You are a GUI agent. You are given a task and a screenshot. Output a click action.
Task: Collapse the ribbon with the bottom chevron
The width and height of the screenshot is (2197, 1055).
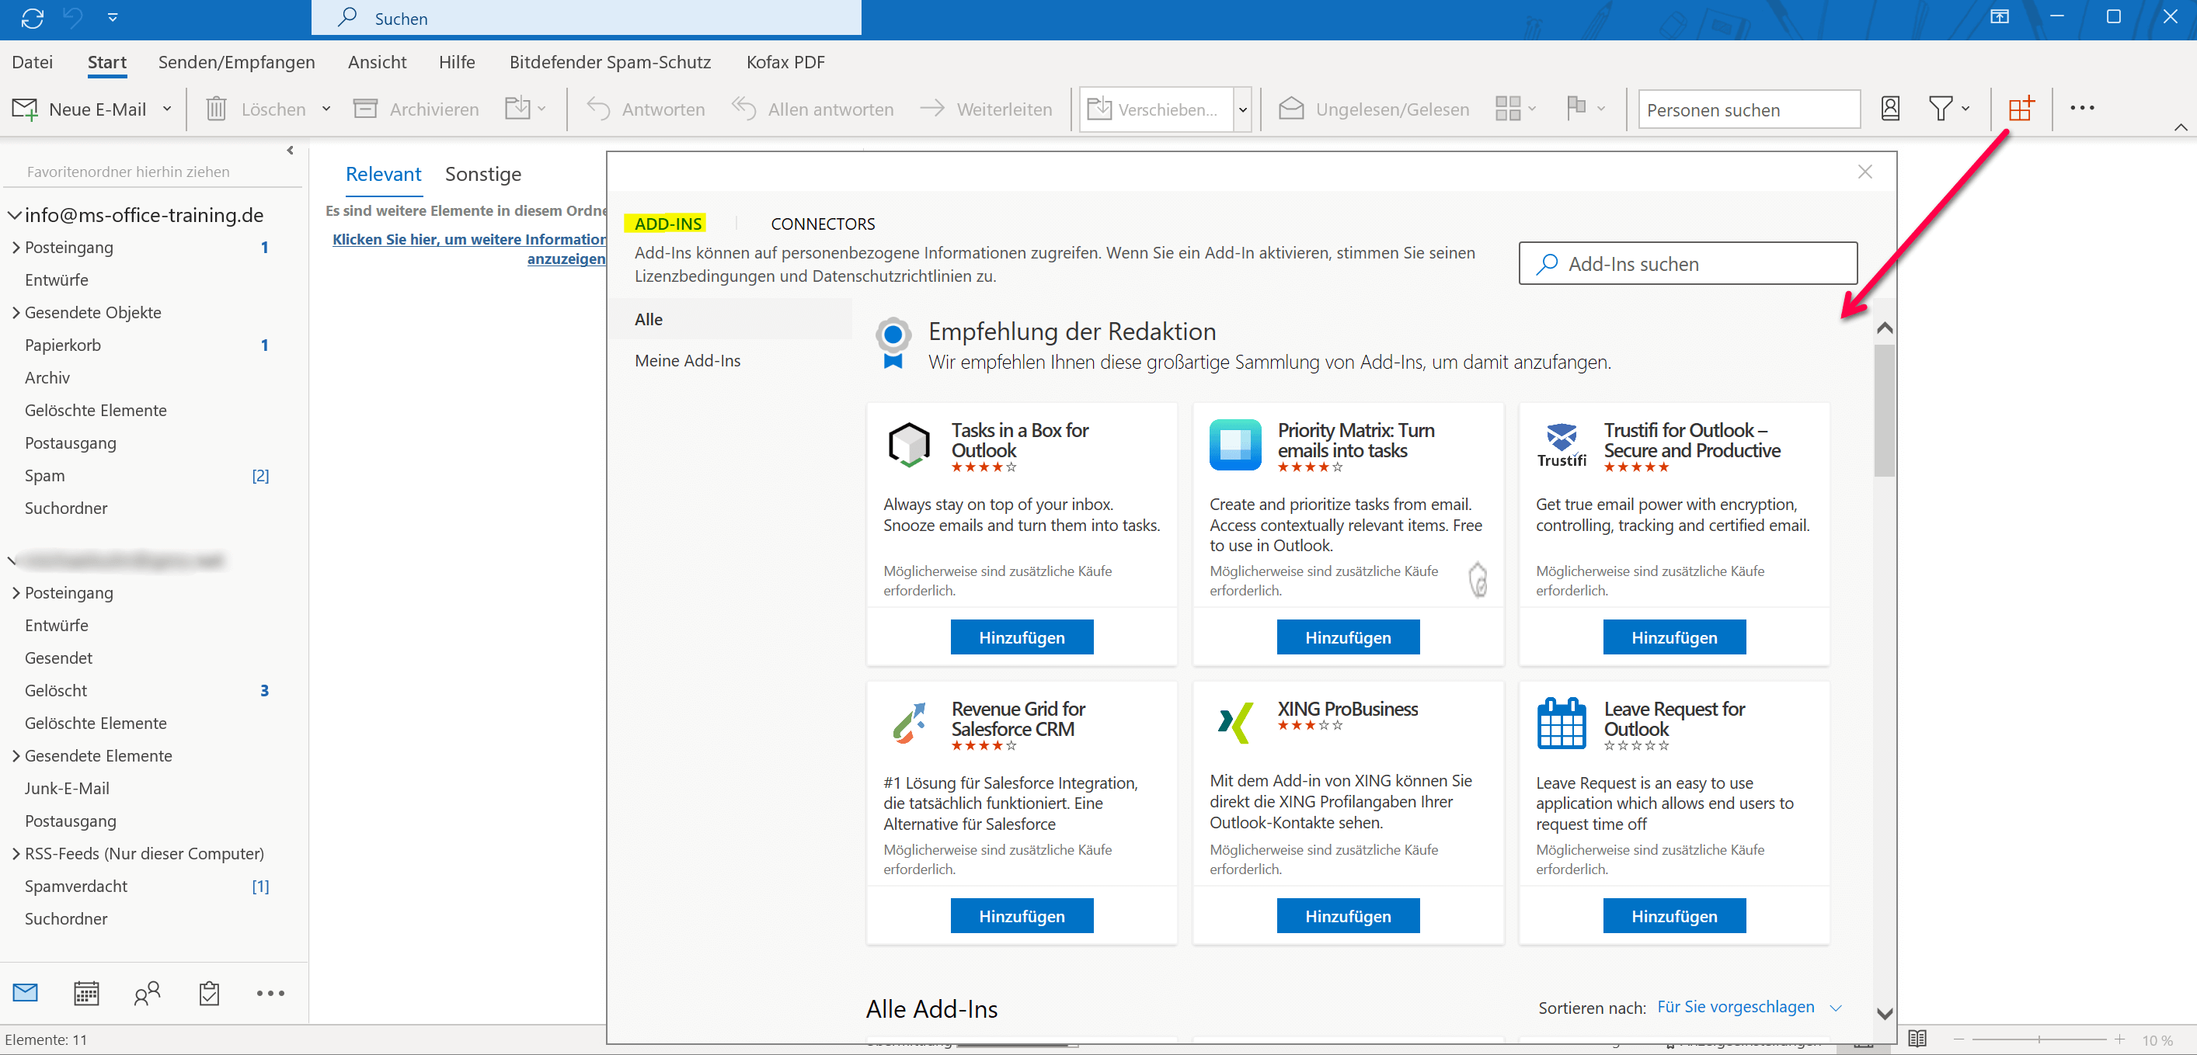pos(2180,128)
